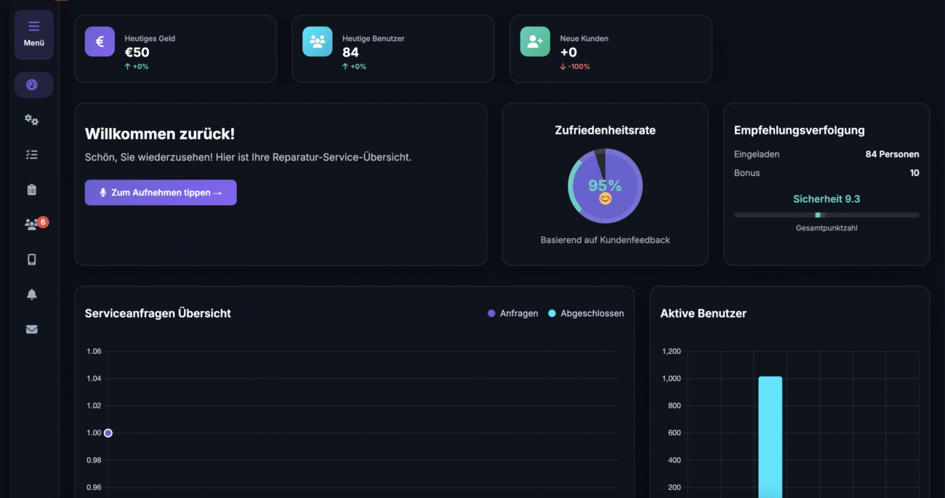The height and width of the screenshot is (498, 945).
Task: Open the task checklist icon in sidebar
Action: click(32, 155)
